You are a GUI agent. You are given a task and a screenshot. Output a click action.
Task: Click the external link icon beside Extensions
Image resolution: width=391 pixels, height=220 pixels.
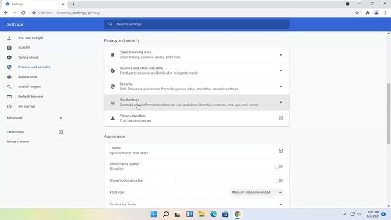click(x=60, y=132)
